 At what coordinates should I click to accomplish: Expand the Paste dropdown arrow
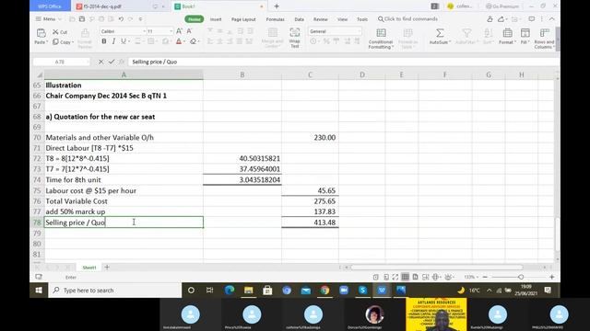click(x=47, y=42)
